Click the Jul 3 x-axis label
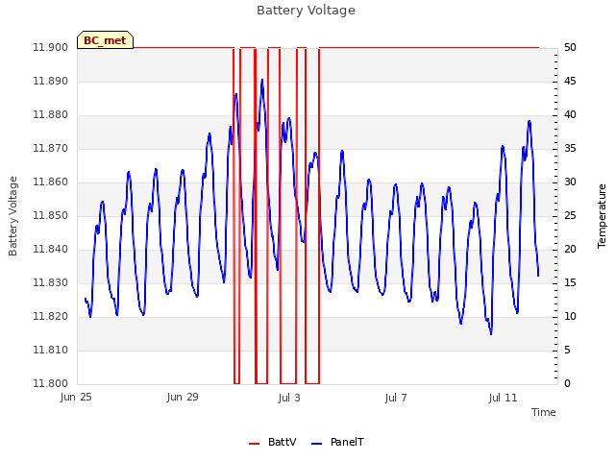The width and height of the screenshot is (615, 461). click(289, 398)
